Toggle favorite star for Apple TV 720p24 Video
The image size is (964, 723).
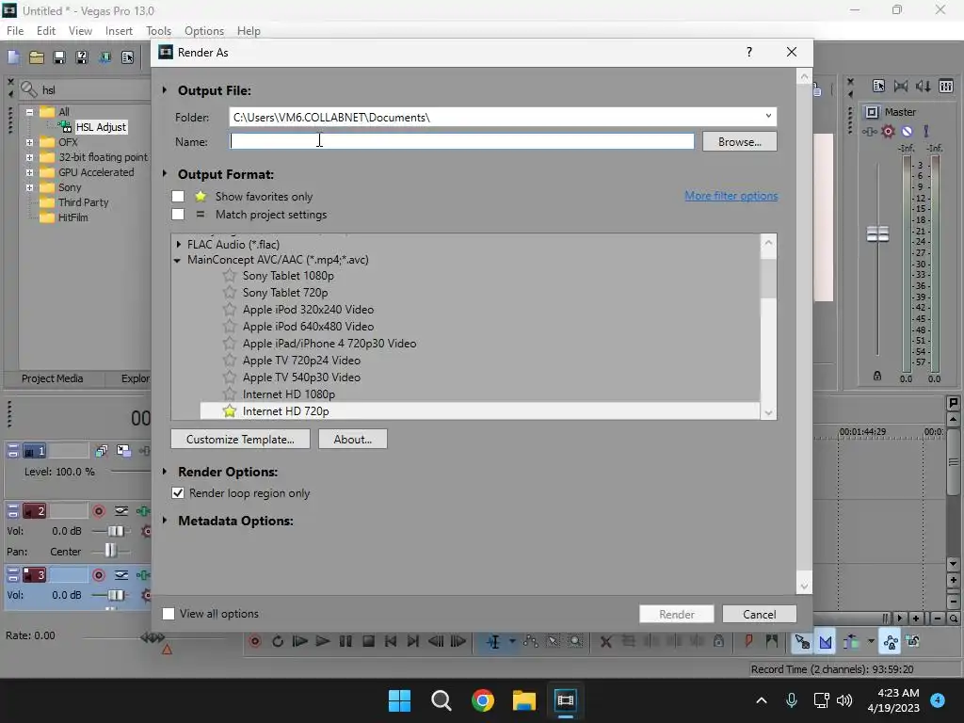coord(230,361)
